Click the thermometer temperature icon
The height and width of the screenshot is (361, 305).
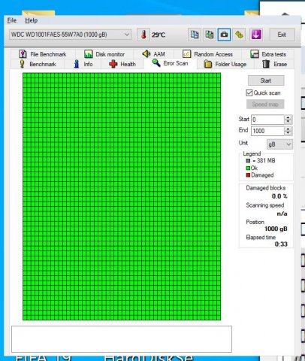pos(143,35)
